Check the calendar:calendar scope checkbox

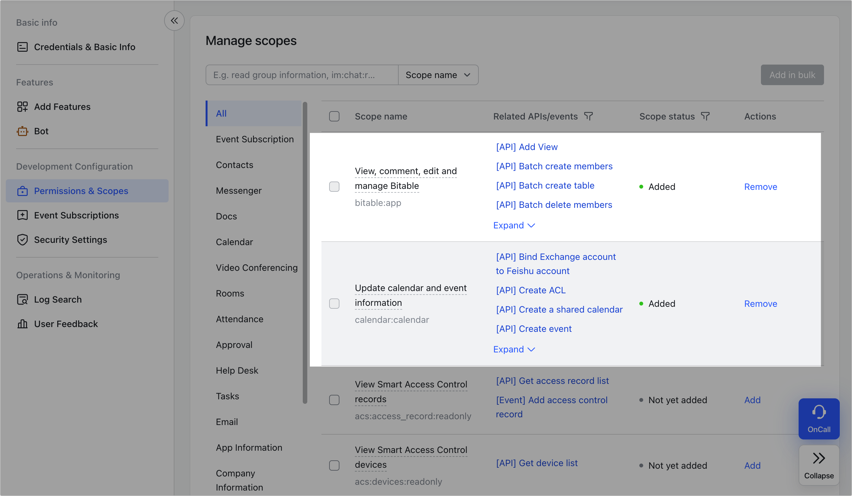pyautogui.click(x=334, y=304)
